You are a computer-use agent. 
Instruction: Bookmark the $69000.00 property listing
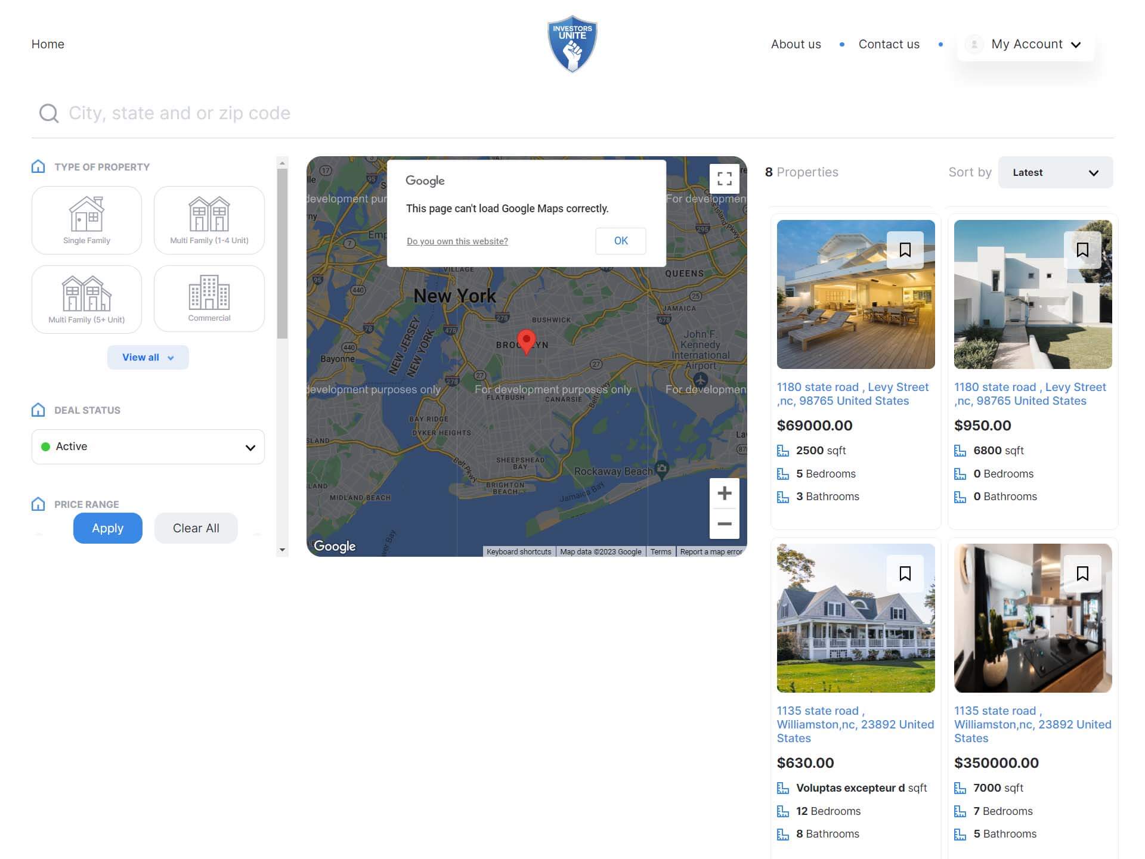coord(905,250)
